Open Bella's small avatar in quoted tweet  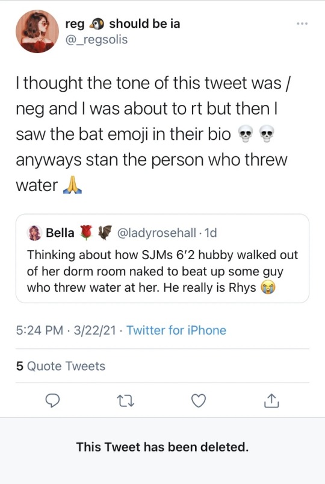(34, 233)
